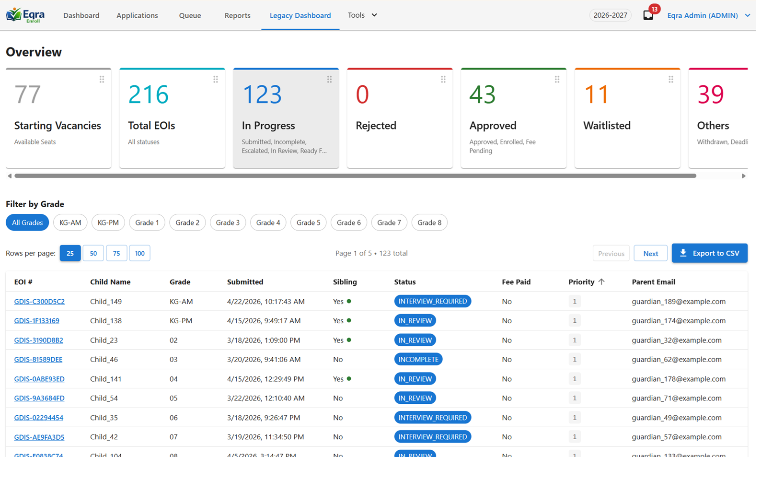
Task: Click the right arrow of the cards scrollbar
Action: [744, 176]
